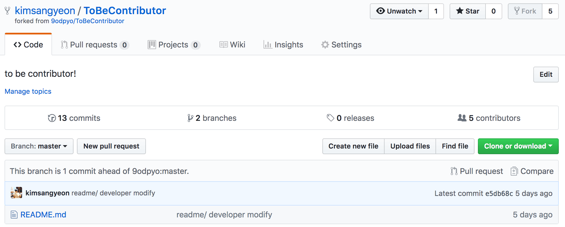The height and width of the screenshot is (227, 565).
Task: Go to the Wiki tab
Action: (232, 45)
